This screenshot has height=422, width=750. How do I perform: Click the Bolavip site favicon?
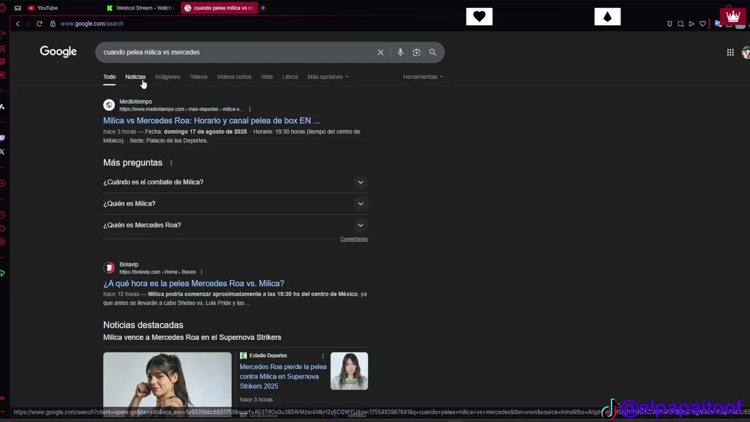point(109,268)
